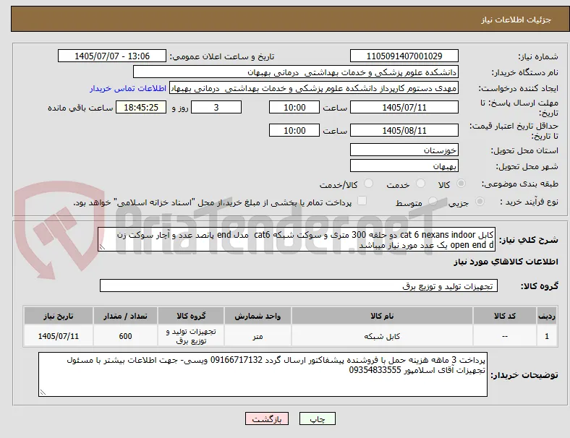Click the buyer organization name field
This screenshot has height=438, width=570.
click(296, 72)
